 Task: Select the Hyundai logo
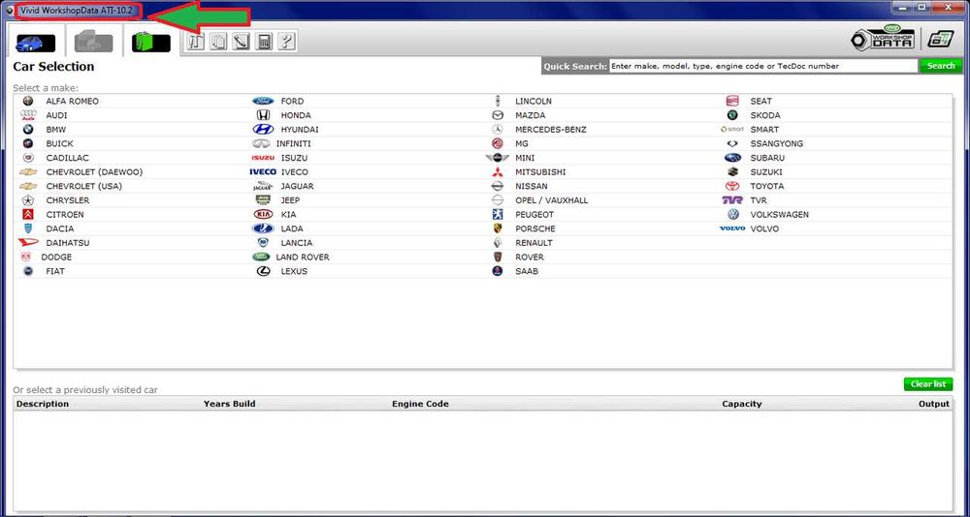[x=263, y=129]
